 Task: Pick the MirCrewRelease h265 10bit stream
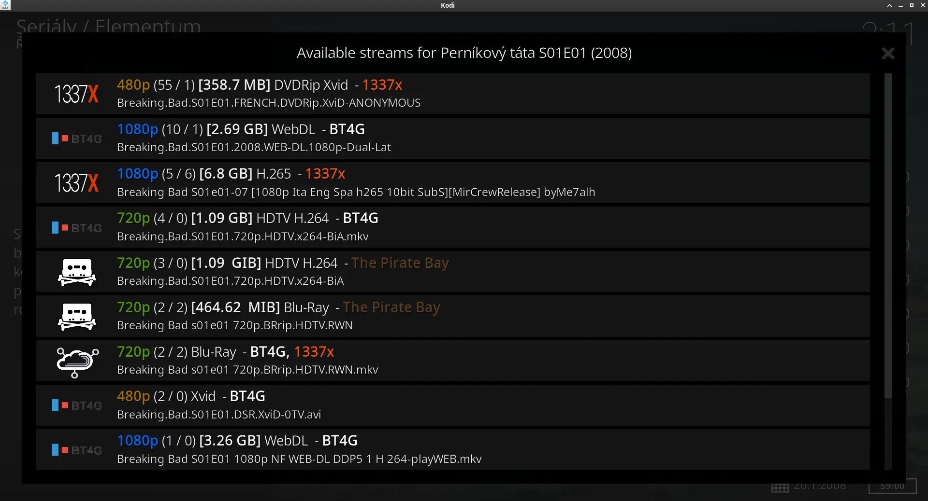pyautogui.click(x=453, y=183)
